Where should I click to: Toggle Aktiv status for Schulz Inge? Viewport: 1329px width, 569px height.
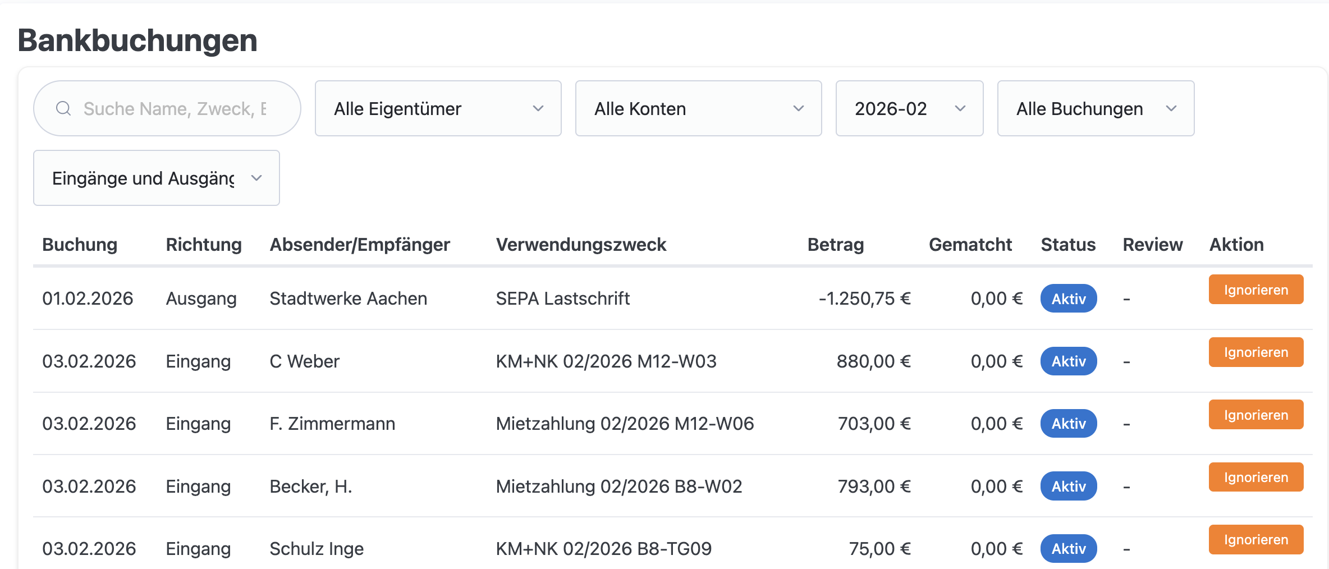click(1068, 548)
